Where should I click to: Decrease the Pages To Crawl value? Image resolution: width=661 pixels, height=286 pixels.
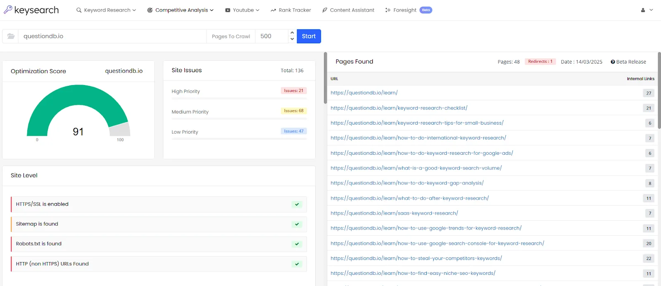click(x=292, y=39)
